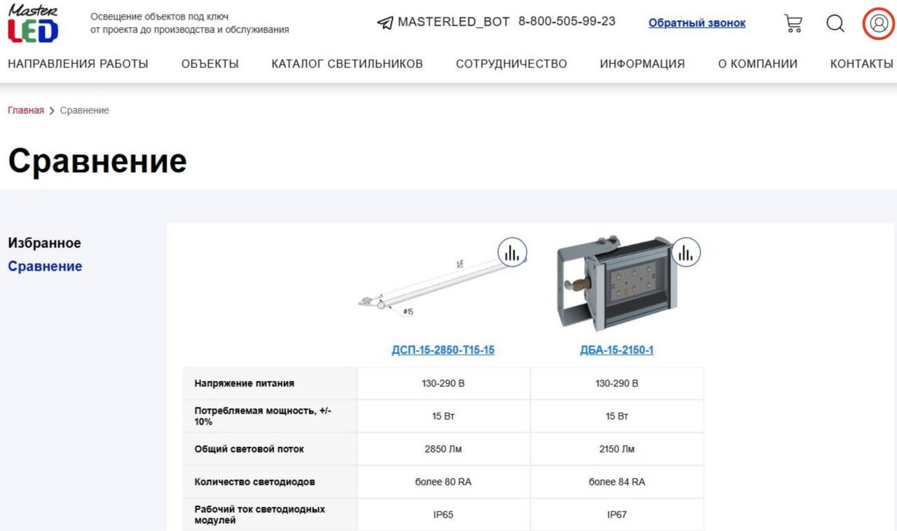This screenshot has width=897, height=531.
Task: Toggle comparison icon on ДСП-15-2850-Т15-15
Action: 512,253
